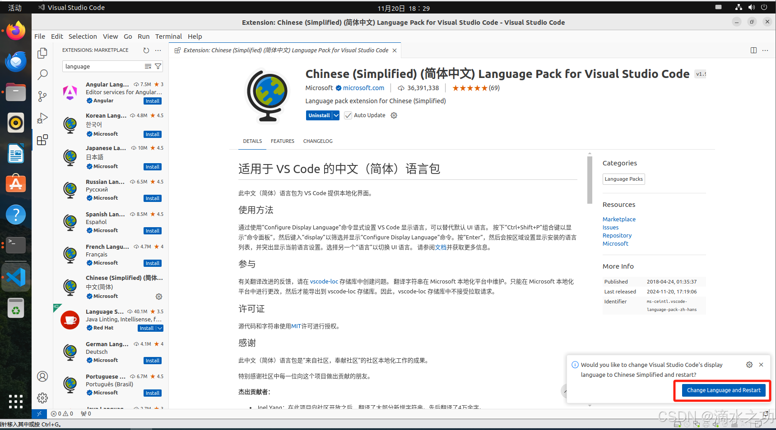Click Change Language and Restart button

[724, 390]
